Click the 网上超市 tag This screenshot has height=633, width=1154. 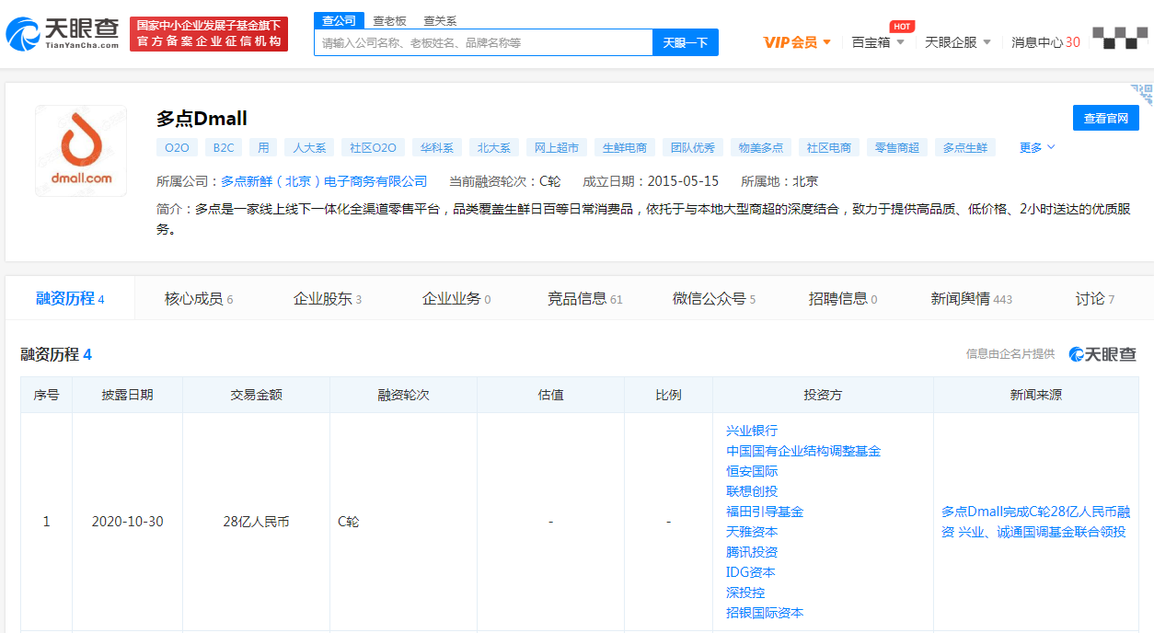557,147
